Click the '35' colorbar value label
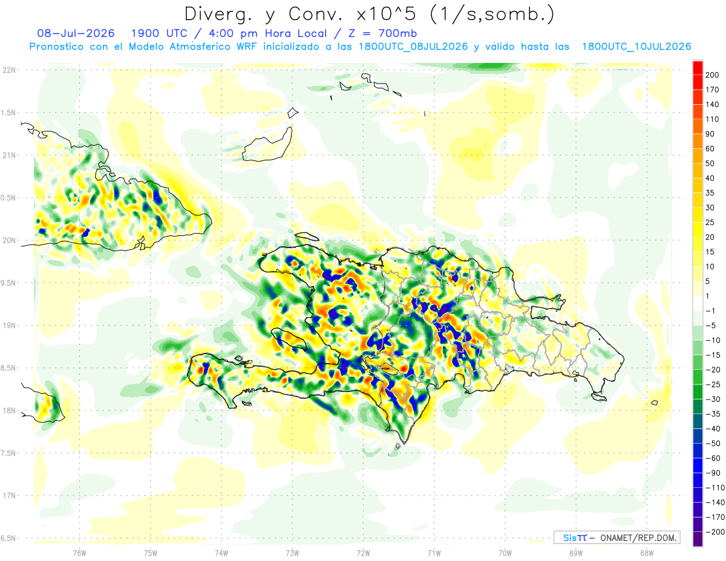726x561 pixels. (x=710, y=192)
